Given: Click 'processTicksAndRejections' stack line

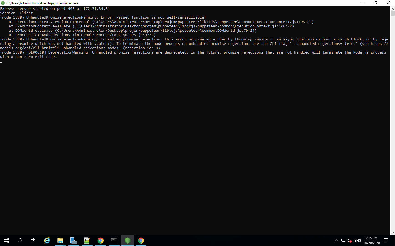Looking at the screenshot, I should pyautogui.click(x=82, y=35).
